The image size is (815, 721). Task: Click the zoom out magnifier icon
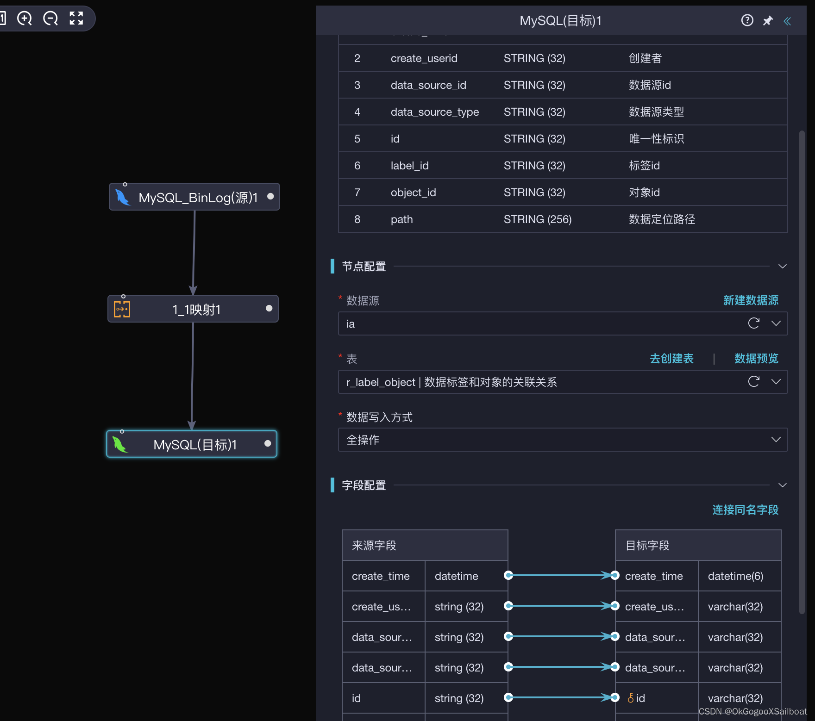coord(50,19)
